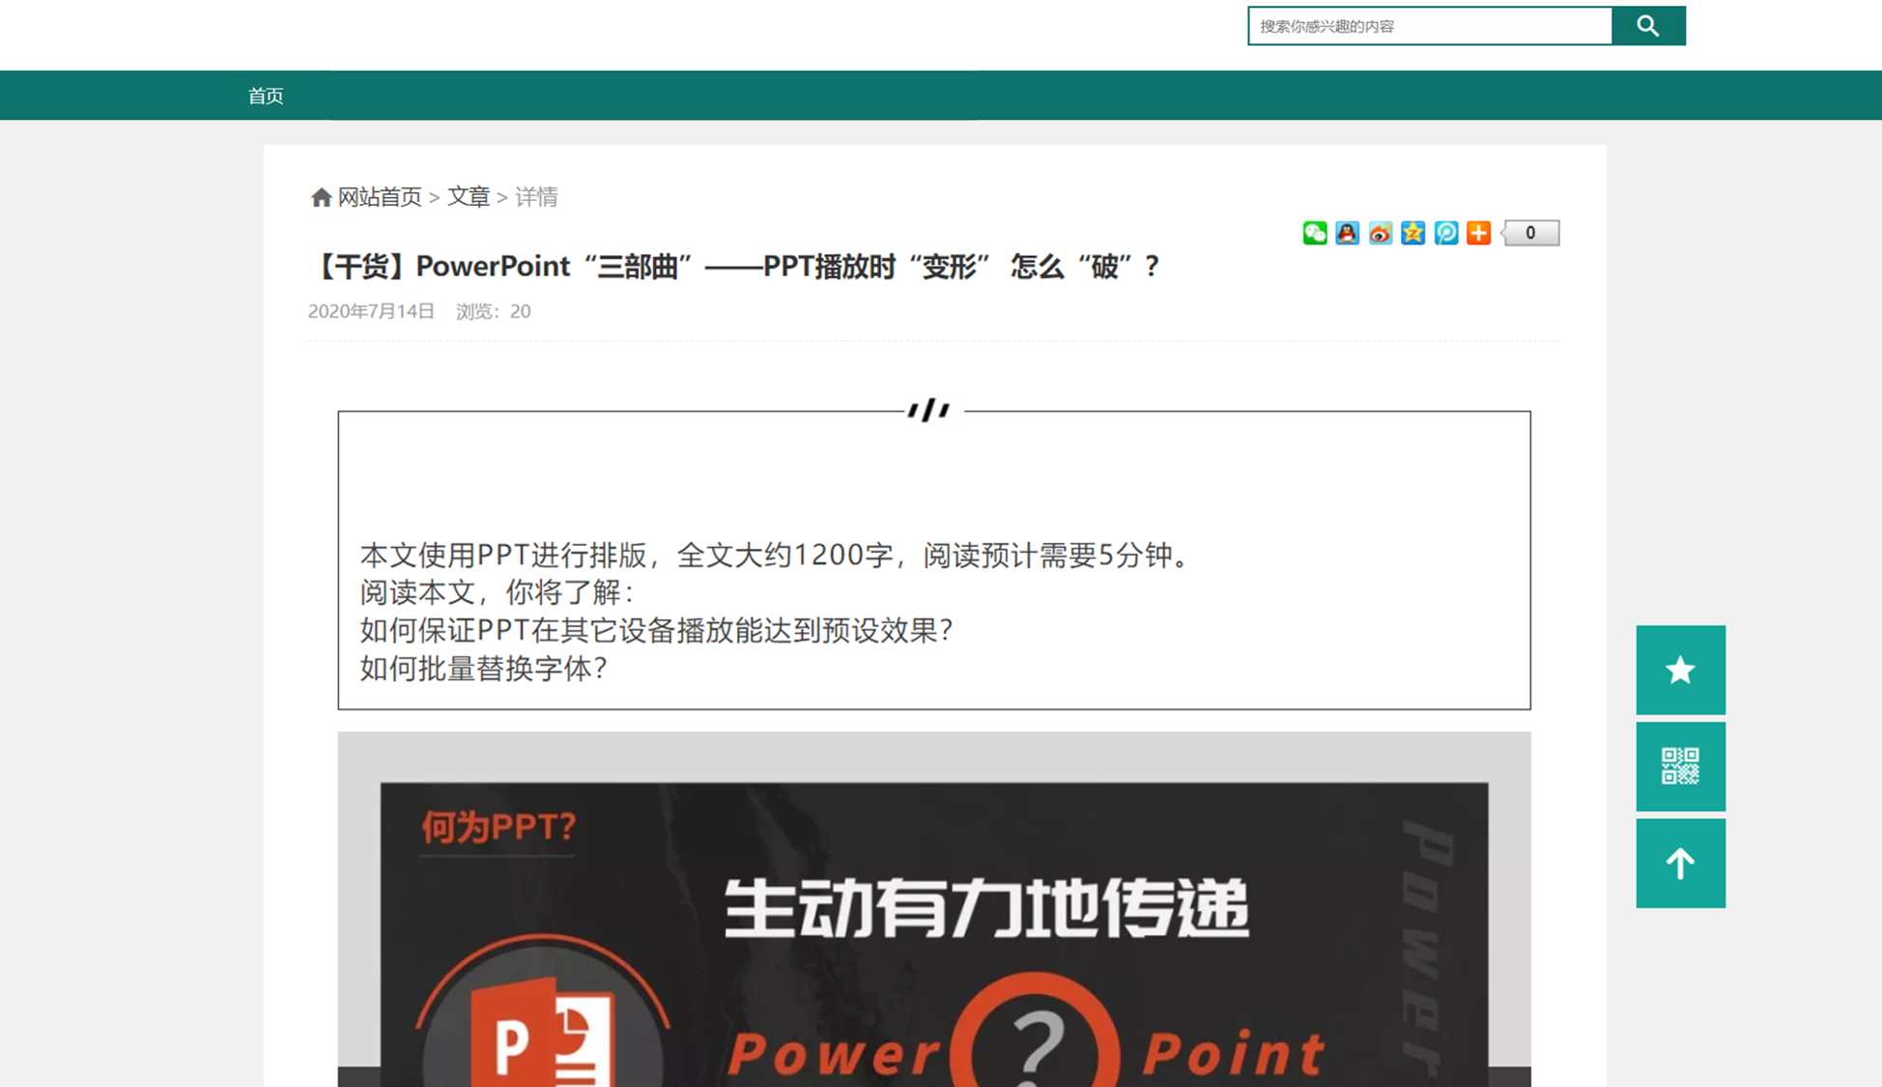Image resolution: width=1882 pixels, height=1087 pixels.
Task: Open the 首页 navigation menu item
Action: click(x=266, y=96)
